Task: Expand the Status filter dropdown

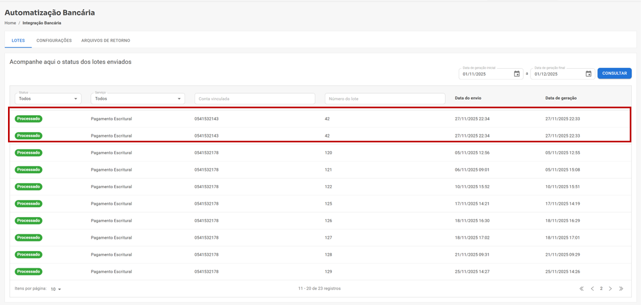Action: point(48,99)
